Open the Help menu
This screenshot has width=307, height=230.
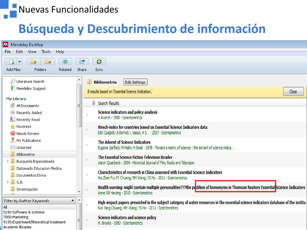pyautogui.click(x=60, y=52)
